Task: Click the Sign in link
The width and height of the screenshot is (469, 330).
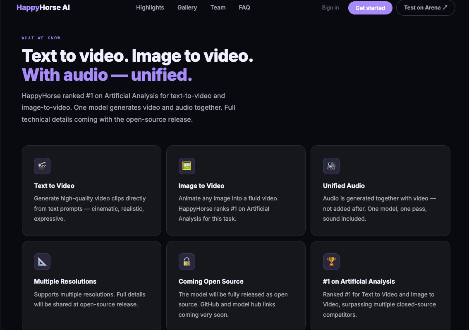Action: [330, 8]
